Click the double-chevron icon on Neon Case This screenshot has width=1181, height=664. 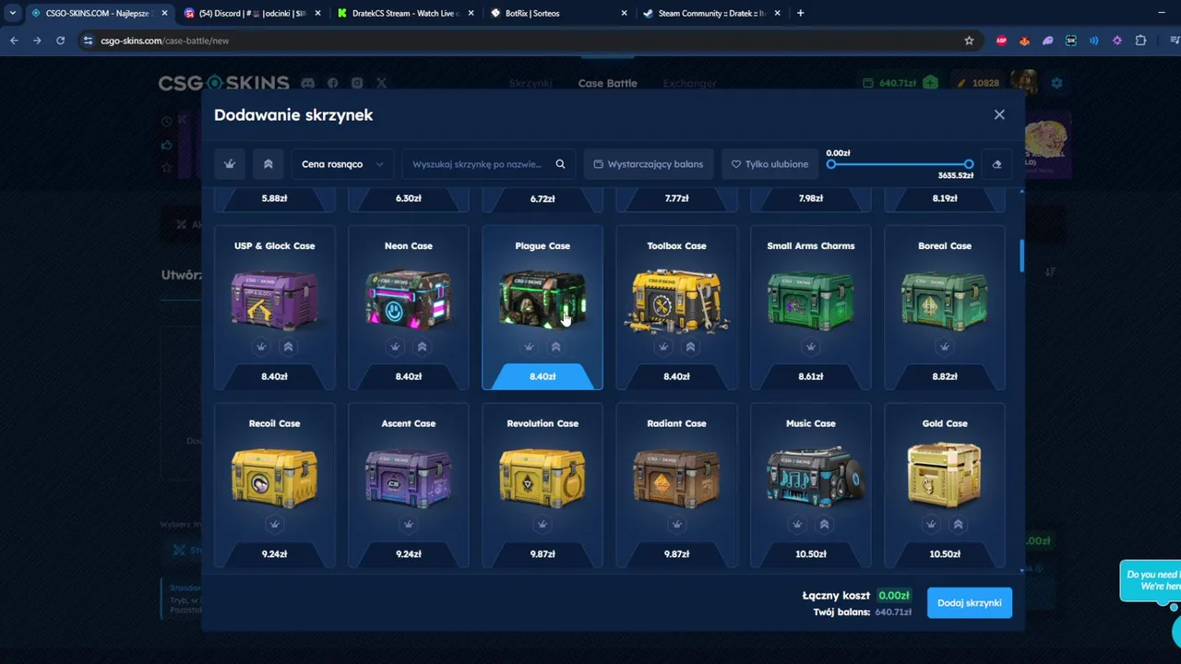pos(422,347)
